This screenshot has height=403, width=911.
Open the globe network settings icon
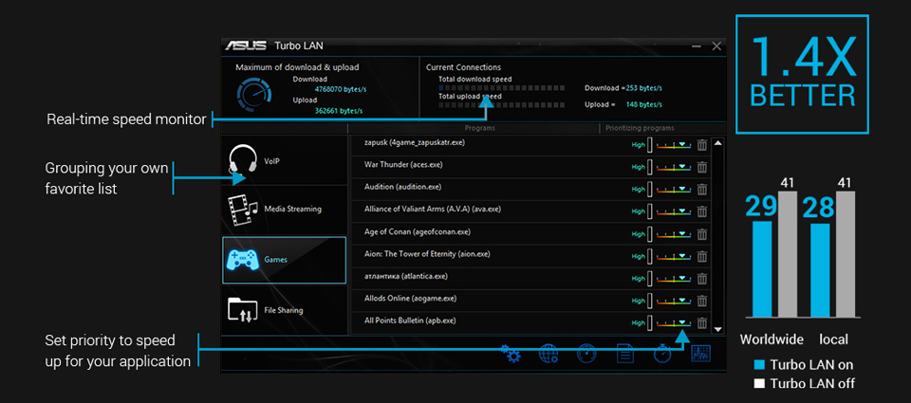tap(549, 353)
